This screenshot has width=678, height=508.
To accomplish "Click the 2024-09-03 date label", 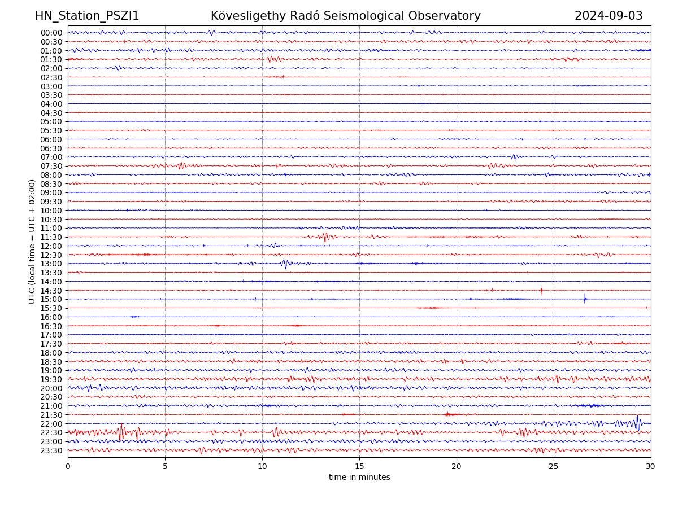I will (x=609, y=16).
